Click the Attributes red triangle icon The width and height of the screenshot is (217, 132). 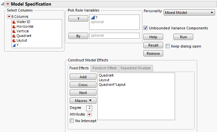pos(89,115)
